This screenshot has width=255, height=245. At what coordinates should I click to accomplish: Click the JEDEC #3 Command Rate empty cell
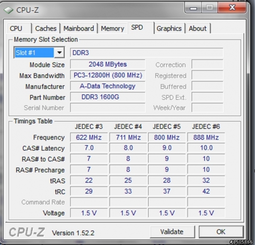(x=89, y=202)
